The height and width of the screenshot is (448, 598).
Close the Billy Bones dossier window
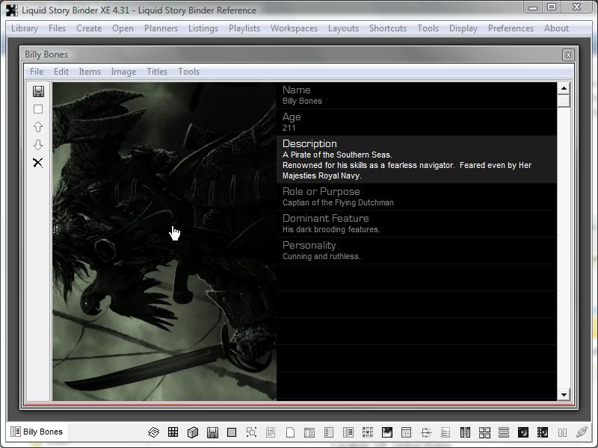point(568,55)
